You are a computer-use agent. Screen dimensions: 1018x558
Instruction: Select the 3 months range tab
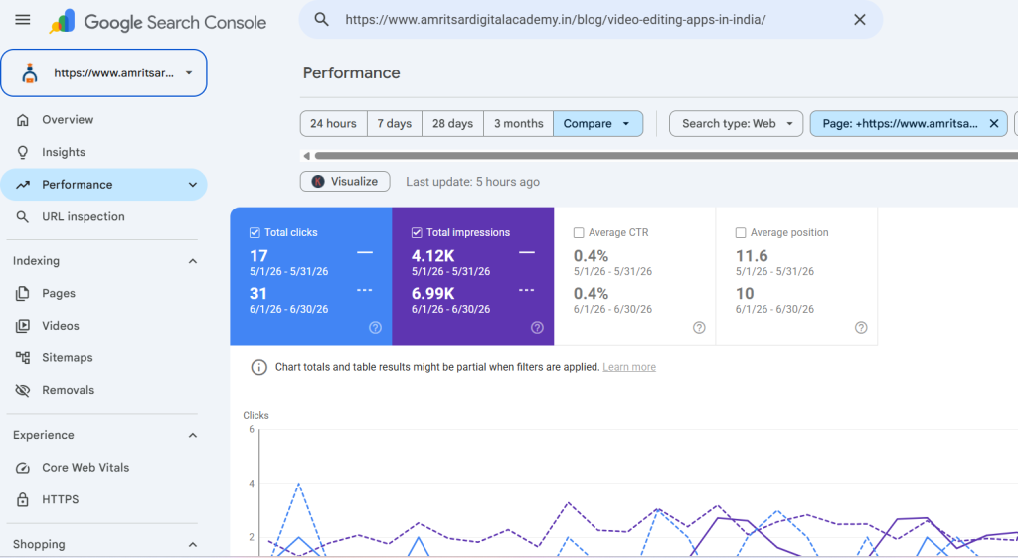click(518, 124)
